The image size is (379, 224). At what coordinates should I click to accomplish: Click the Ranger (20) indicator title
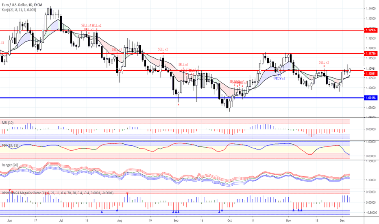pos(11,165)
